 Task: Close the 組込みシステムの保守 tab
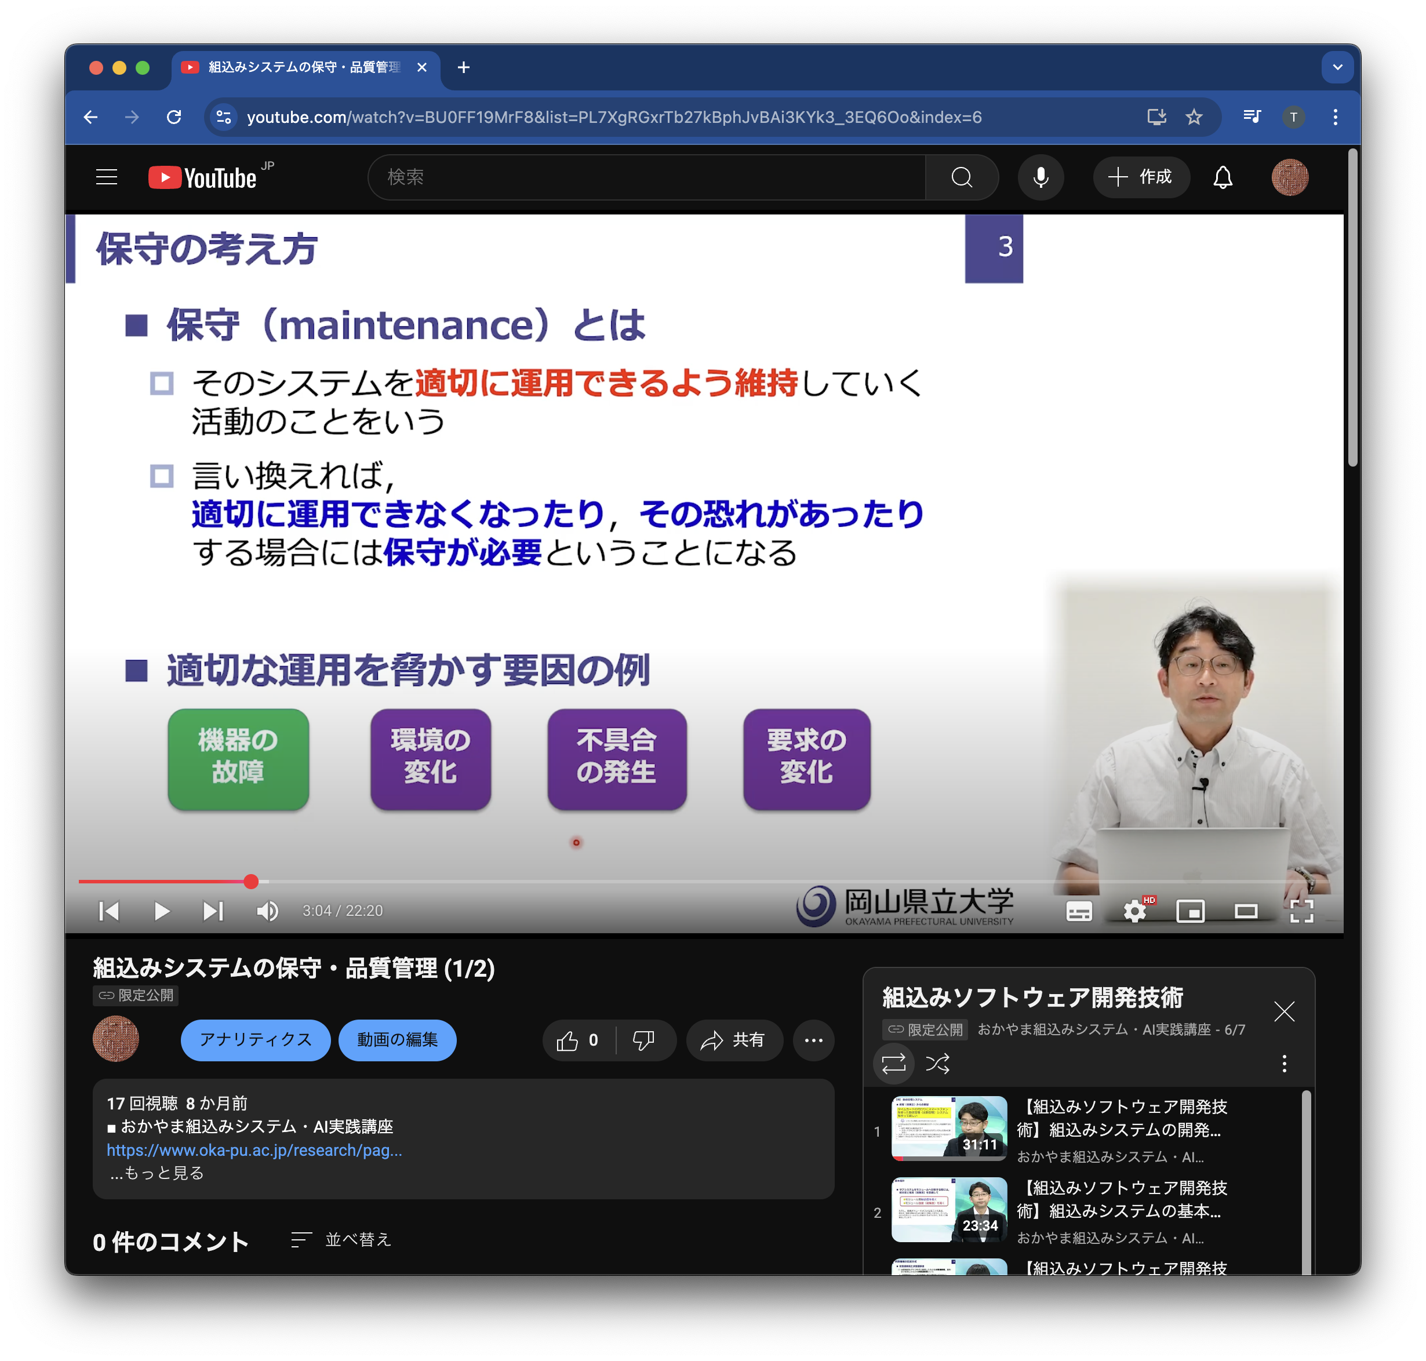(421, 67)
